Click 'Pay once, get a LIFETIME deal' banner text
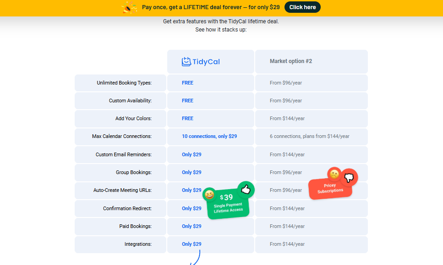The image size is (443, 265). coord(211,7)
